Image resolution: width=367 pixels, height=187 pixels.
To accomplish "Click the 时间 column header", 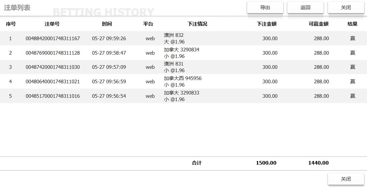I will [107, 24].
